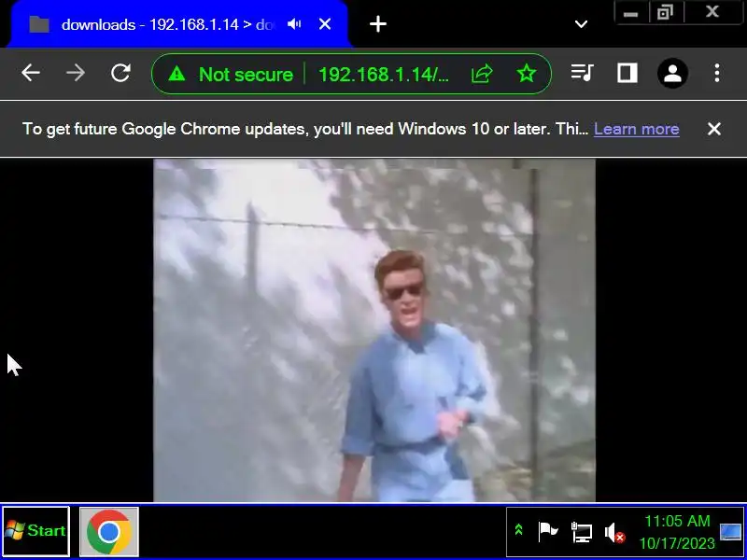Share this page via share icon
This screenshot has height=560, width=747.
482,74
